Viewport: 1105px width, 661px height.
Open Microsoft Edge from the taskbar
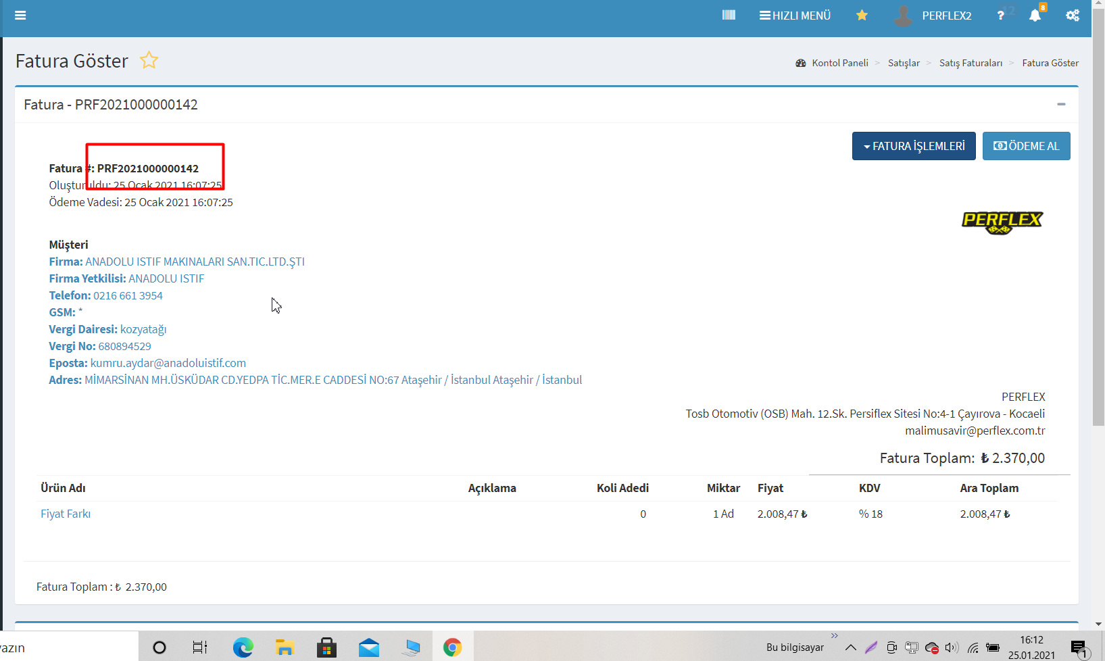pyautogui.click(x=243, y=647)
